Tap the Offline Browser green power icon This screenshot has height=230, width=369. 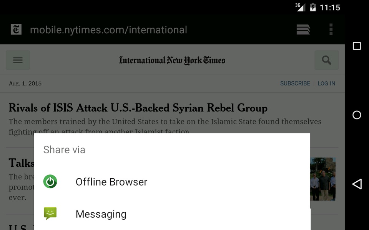50,181
